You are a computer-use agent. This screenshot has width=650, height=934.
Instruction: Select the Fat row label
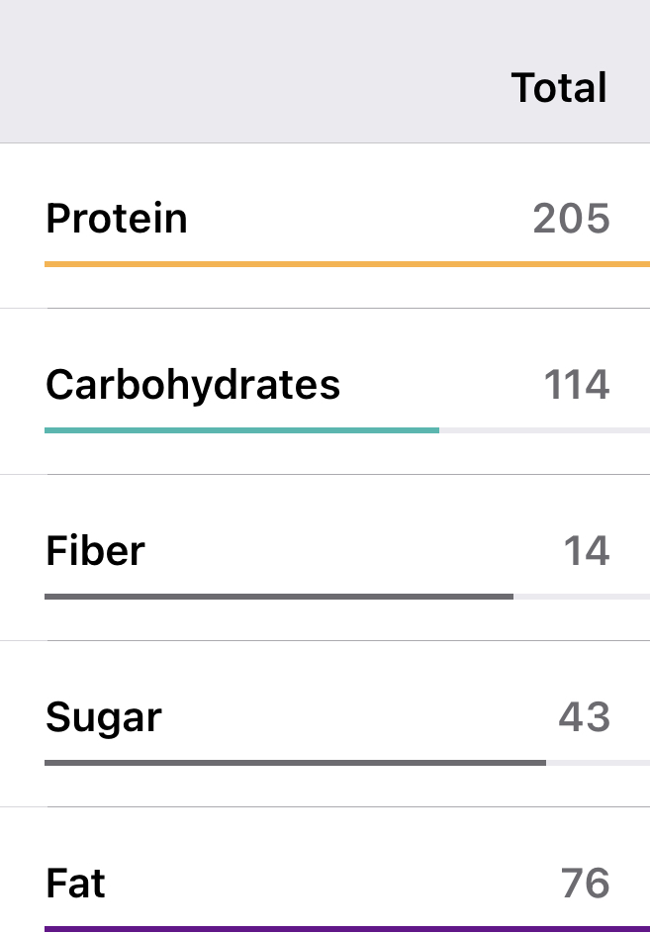coord(75,883)
